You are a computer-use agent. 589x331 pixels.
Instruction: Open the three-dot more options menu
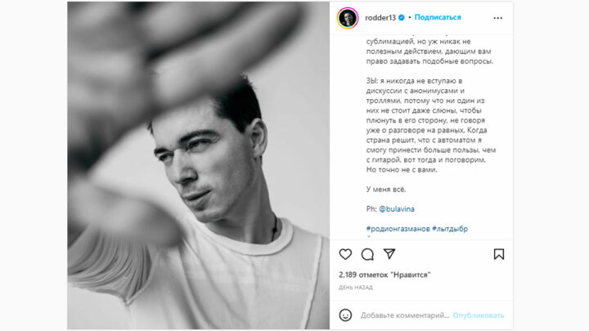(497, 18)
